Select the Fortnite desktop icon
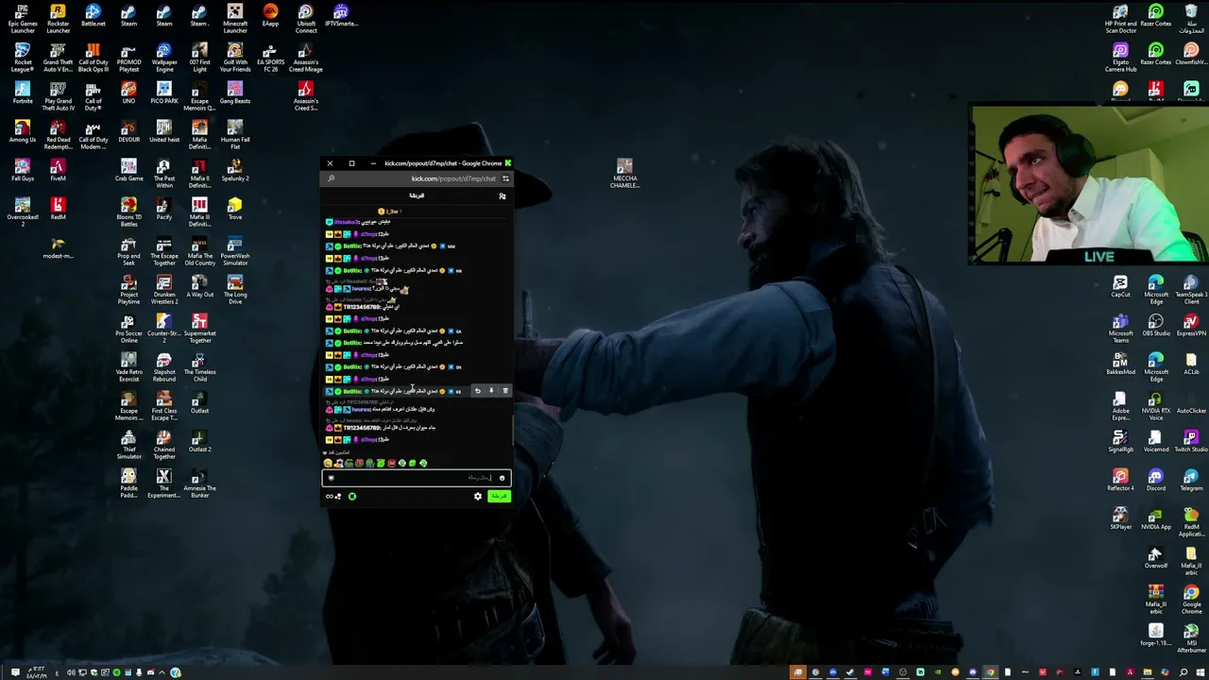1209x680 pixels. click(23, 93)
